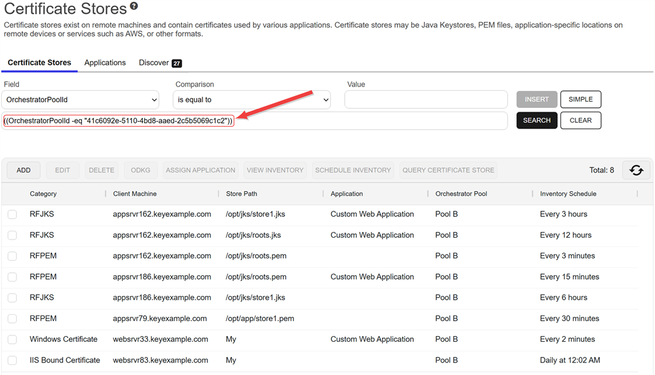Screen dimensions: 655x375
Task: Switch to SIMPLE search mode
Action: (x=580, y=100)
